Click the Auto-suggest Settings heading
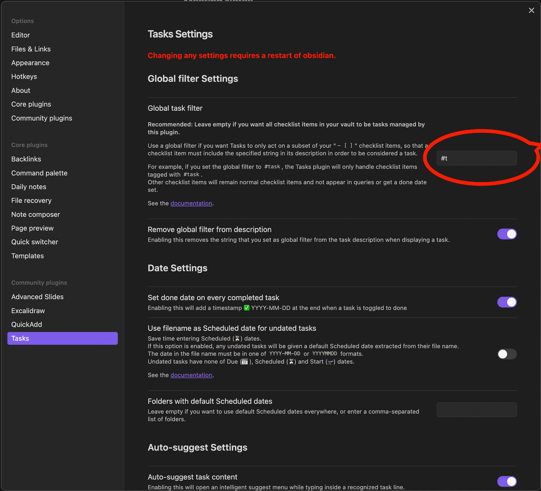This screenshot has width=541, height=491. (x=197, y=448)
